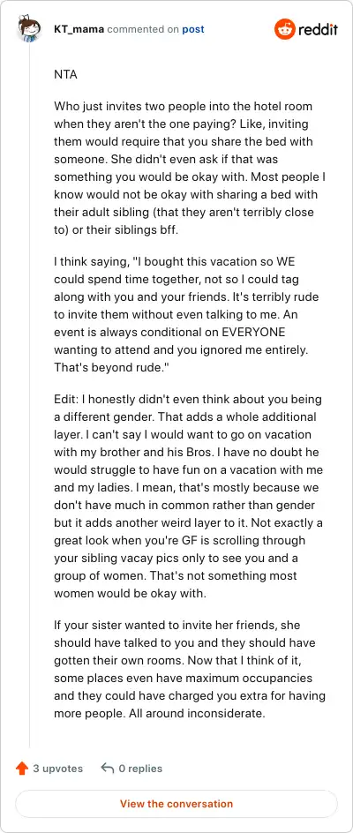The height and width of the screenshot is (833, 353).
Task: Click paragraph starting "If your sister wanted"
Action: [x=189, y=669]
